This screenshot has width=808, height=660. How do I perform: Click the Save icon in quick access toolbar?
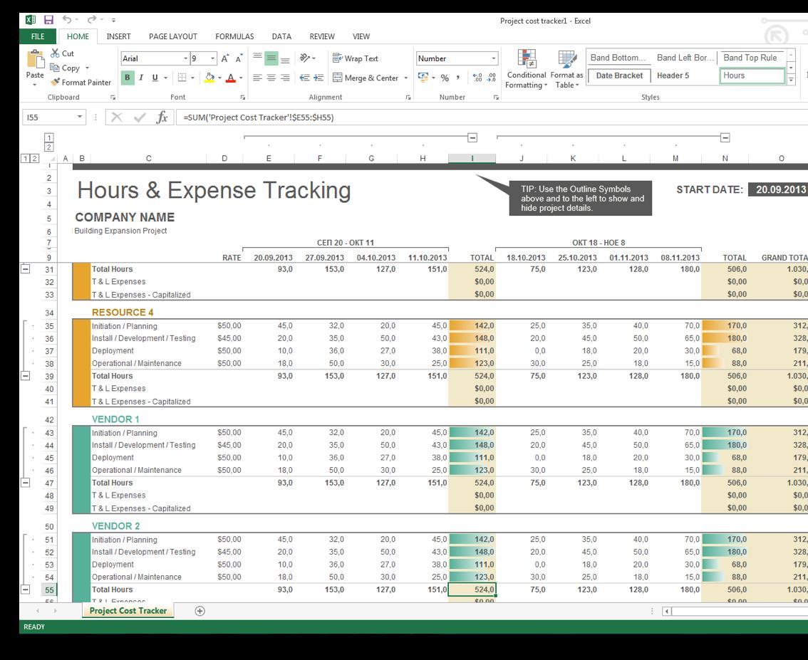tap(48, 20)
